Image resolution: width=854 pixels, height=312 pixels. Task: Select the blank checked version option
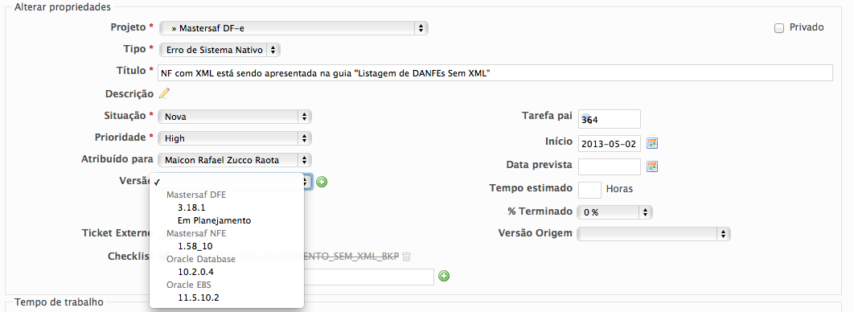[227, 182]
